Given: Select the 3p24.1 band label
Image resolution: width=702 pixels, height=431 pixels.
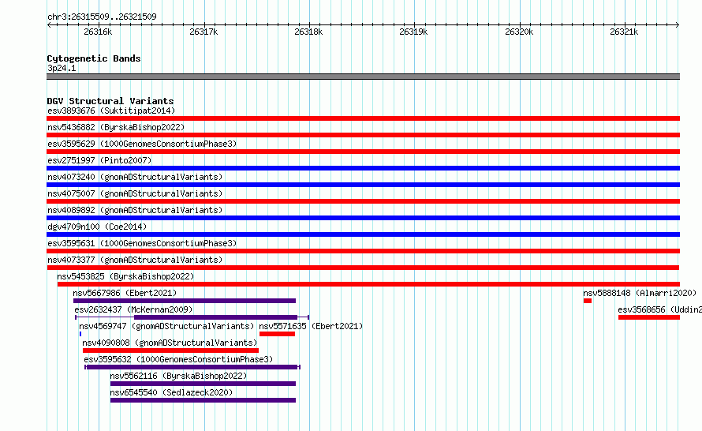Looking at the screenshot, I should click(x=62, y=68).
